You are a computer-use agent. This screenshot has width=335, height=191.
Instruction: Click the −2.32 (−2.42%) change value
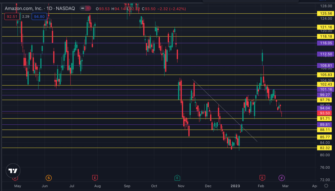pos(172,9)
